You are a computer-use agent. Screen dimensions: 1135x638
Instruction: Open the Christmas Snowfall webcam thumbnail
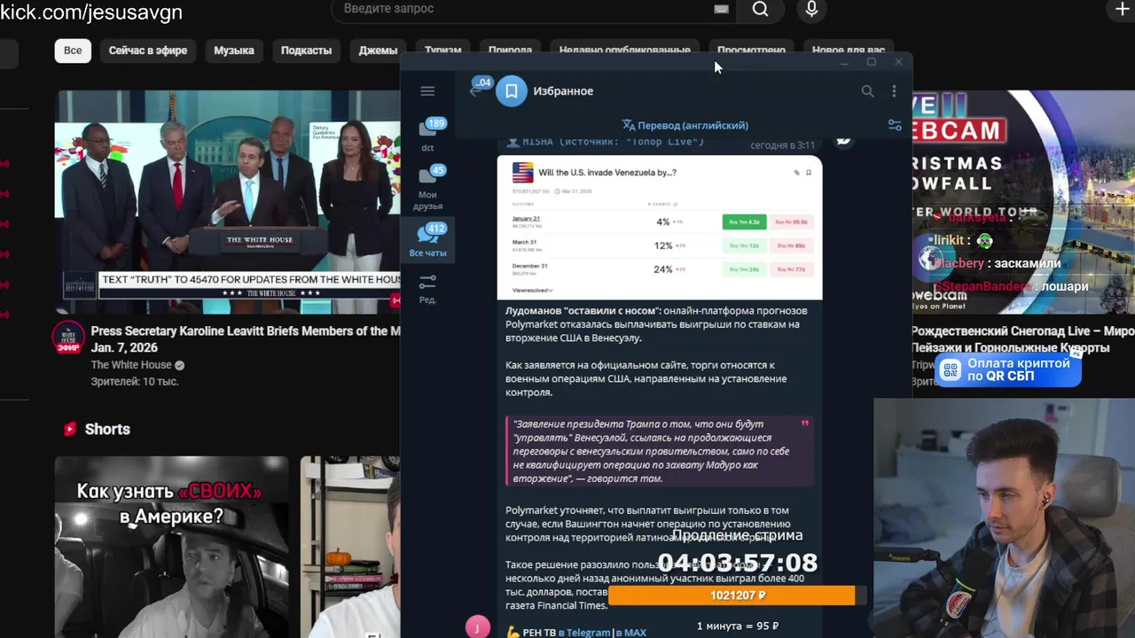coord(1023,202)
